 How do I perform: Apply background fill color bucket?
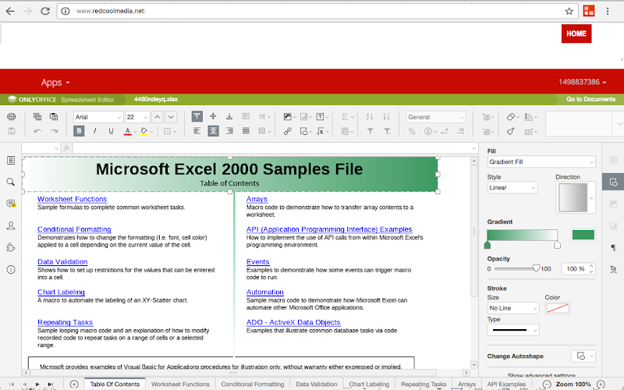(144, 131)
